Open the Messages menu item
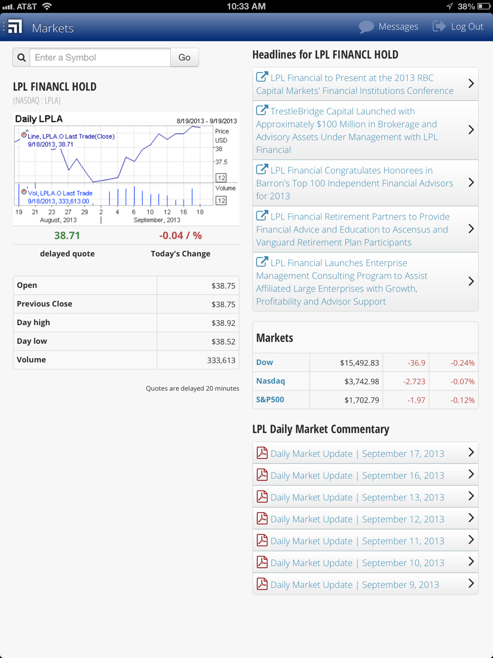 click(398, 27)
